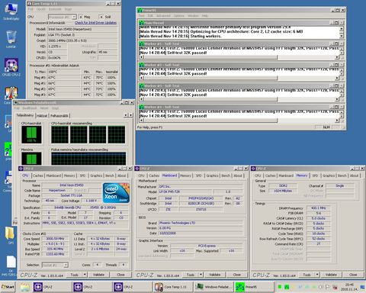
Task: Open Bench tab in CPU tab CPU-Z window
Action: coord(110,175)
